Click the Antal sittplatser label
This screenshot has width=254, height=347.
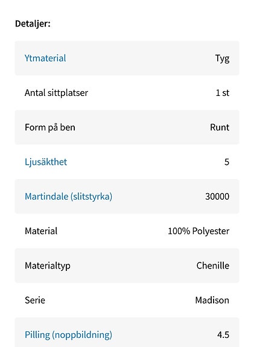pos(56,93)
